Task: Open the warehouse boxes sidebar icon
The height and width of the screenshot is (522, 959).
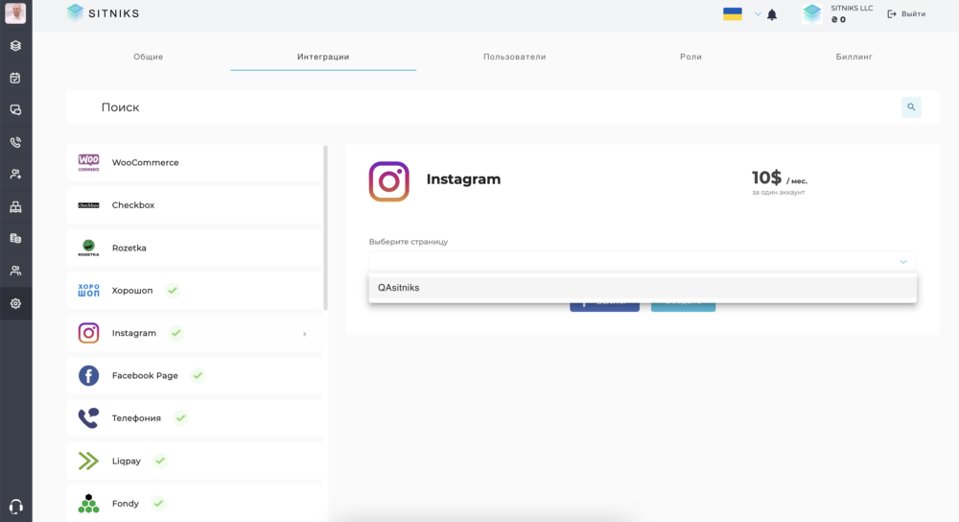Action: click(x=16, y=207)
